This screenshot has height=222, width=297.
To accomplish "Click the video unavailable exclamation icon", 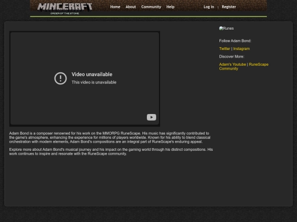I will point(61,78).
